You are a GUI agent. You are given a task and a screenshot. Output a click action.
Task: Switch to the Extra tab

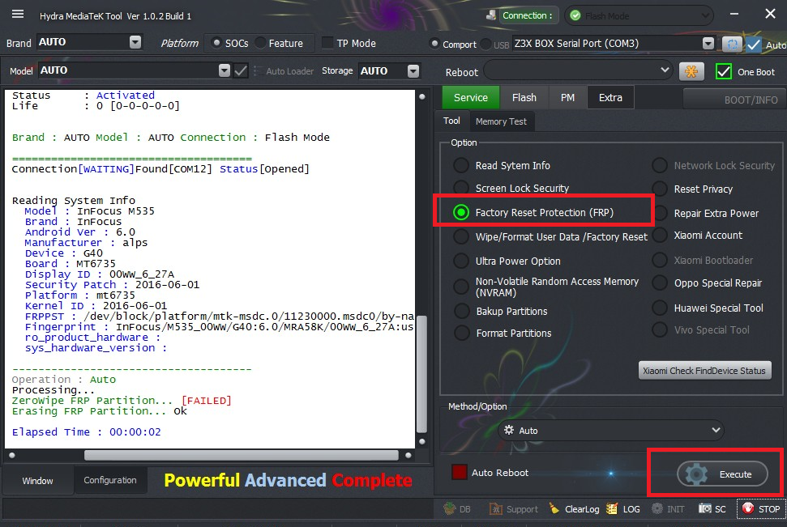pyautogui.click(x=610, y=97)
